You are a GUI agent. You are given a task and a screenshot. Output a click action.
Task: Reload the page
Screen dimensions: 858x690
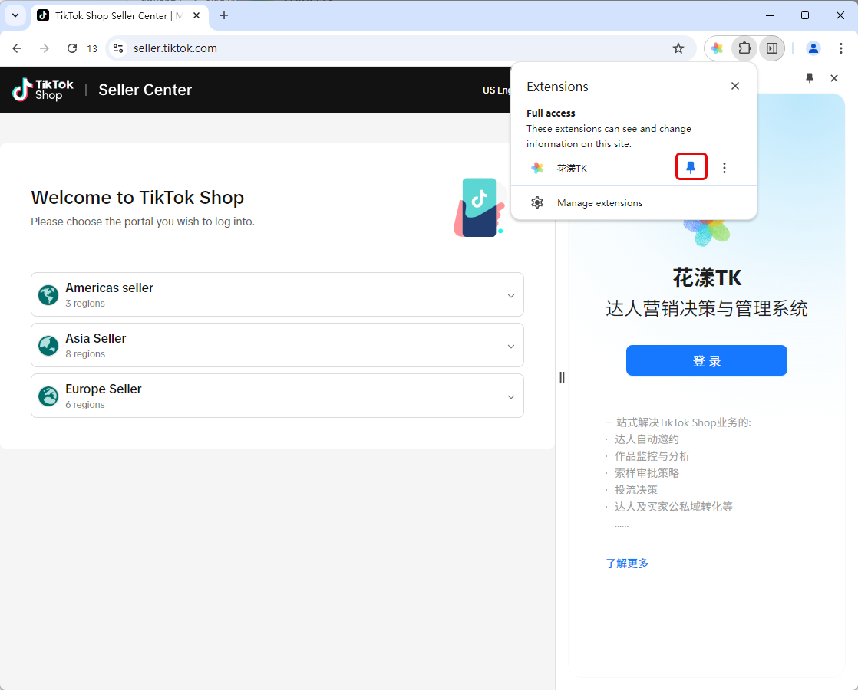point(72,48)
